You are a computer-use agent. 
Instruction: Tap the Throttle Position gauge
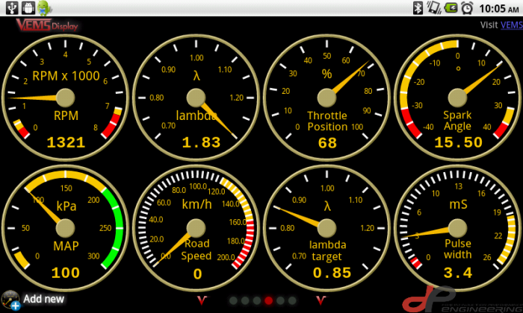[327, 97]
